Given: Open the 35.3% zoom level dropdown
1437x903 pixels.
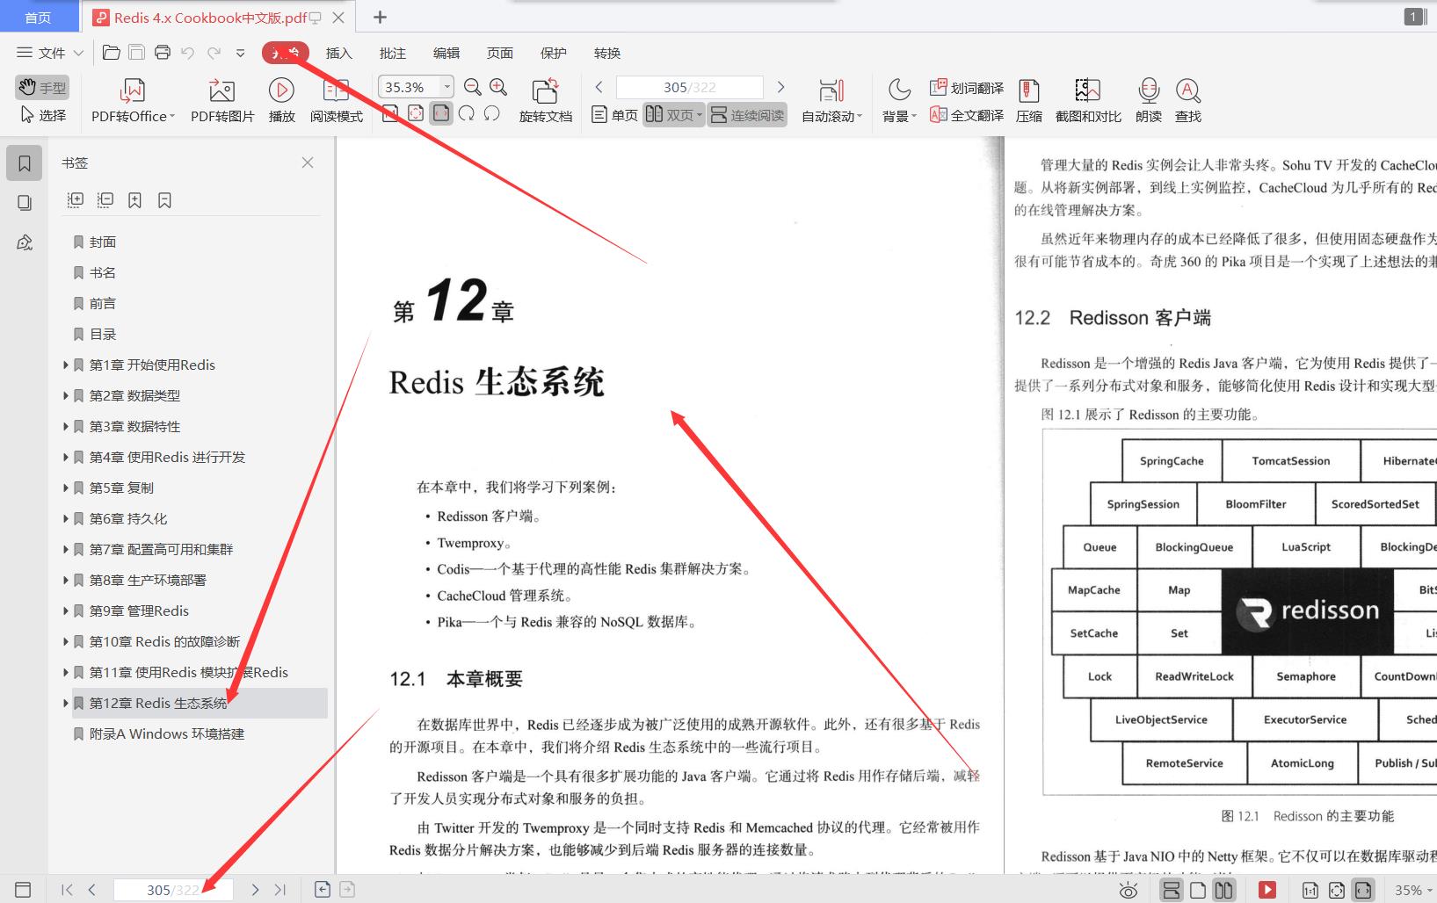Looking at the screenshot, I should point(447,87).
